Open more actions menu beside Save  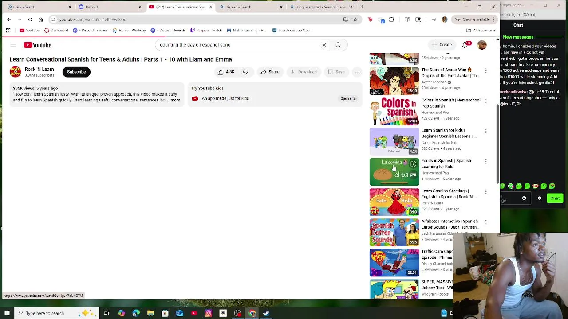coord(357,72)
